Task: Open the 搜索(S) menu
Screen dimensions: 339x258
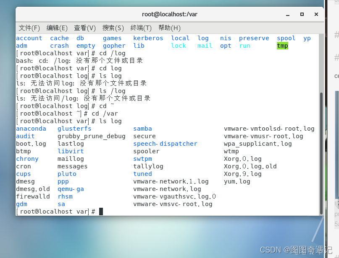Action: [113, 28]
